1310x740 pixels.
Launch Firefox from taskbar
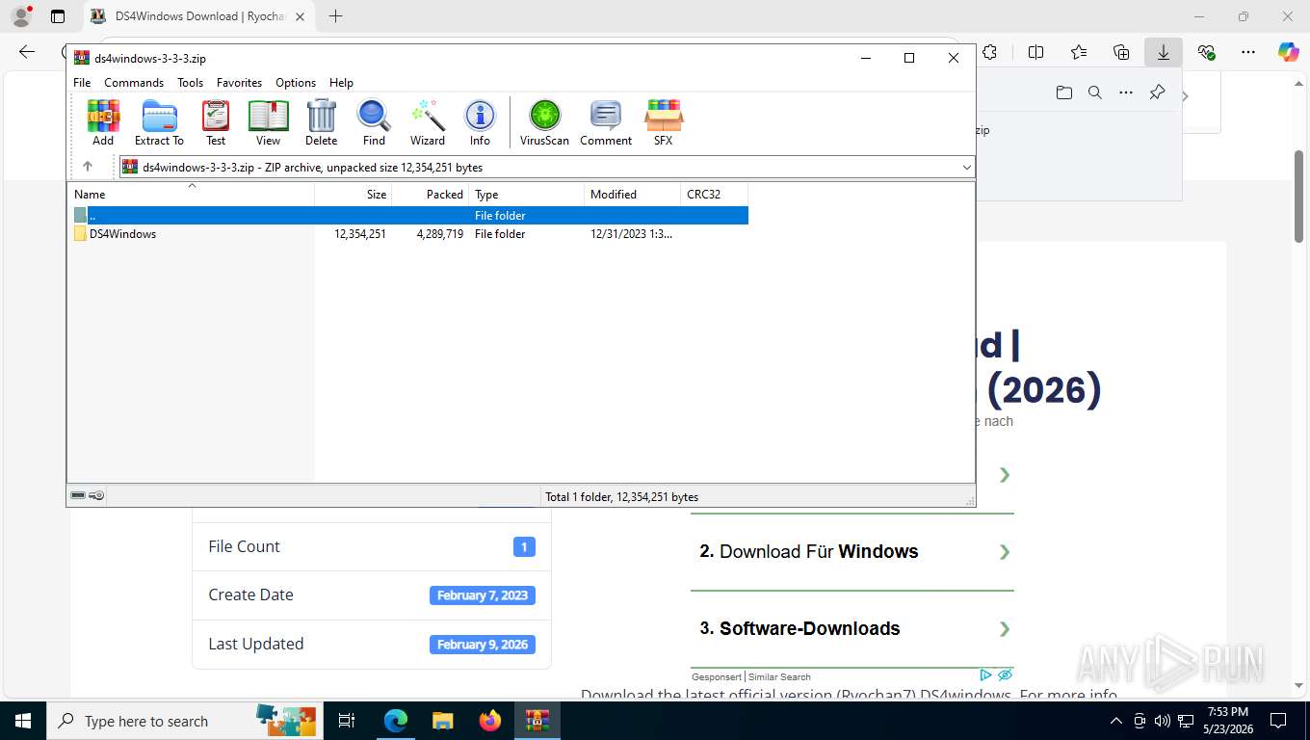click(x=490, y=721)
